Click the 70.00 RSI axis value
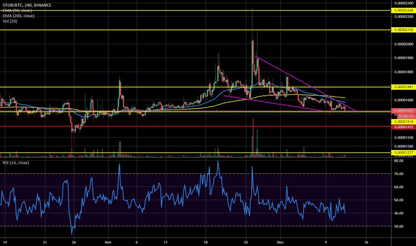This screenshot has height=246, width=416. click(399, 174)
